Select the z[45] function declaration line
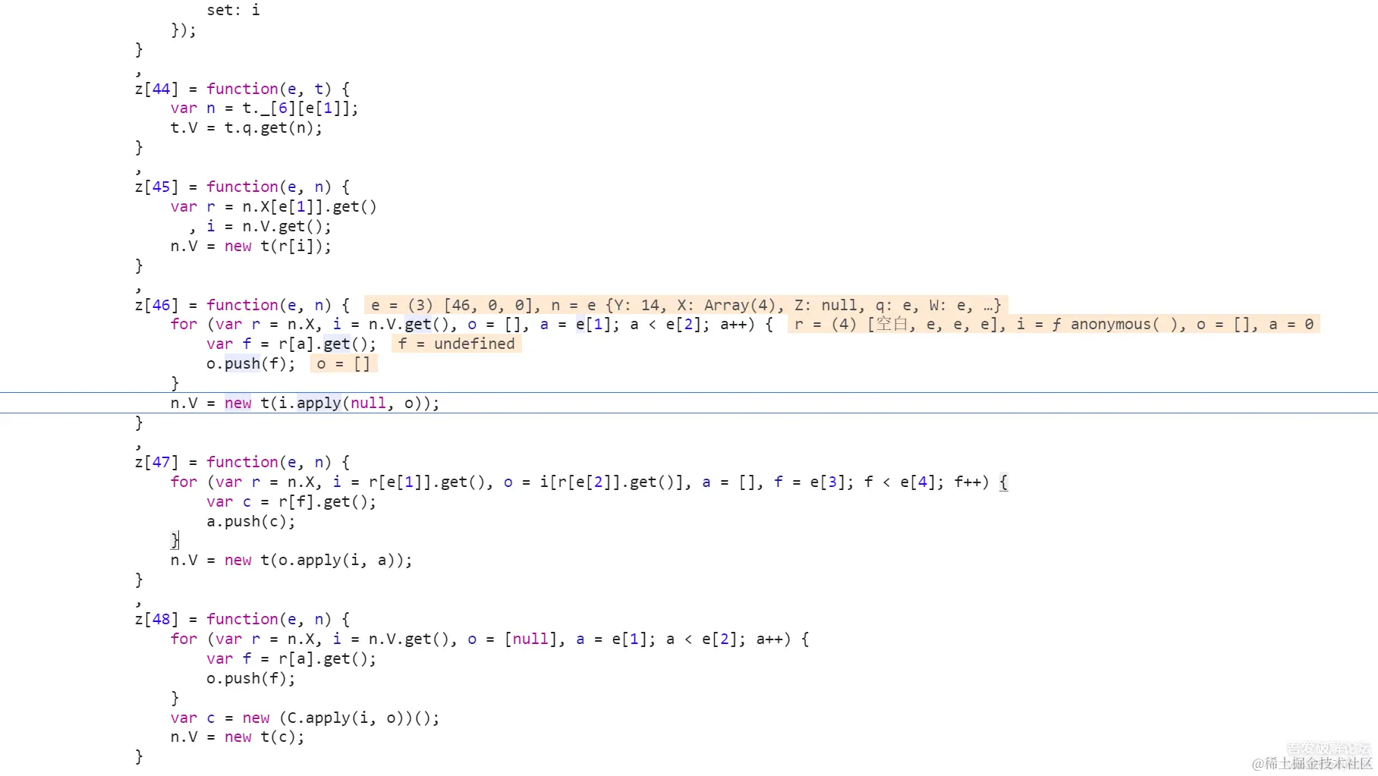Image resolution: width=1378 pixels, height=776 pixels. coord(242,187)
